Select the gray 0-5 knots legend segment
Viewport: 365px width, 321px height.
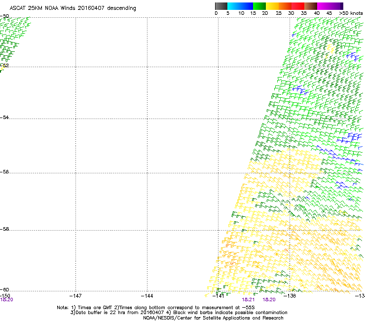pyautogui.click(x=221, y=6)
